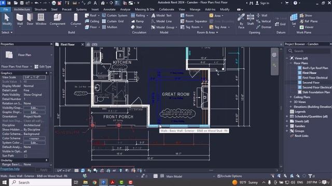332x186 pixels.
Task: Click the Model Text tool
Action: coord(161,16)
